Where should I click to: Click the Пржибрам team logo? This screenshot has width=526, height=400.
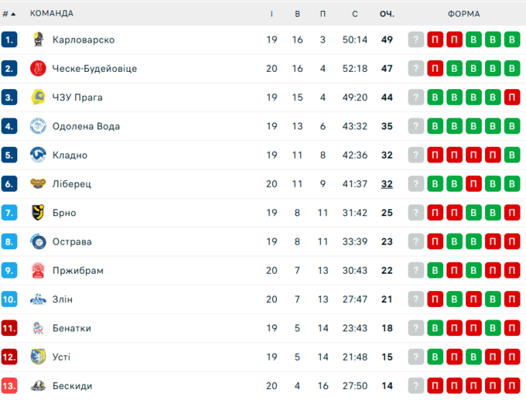[x=38, y=271]
